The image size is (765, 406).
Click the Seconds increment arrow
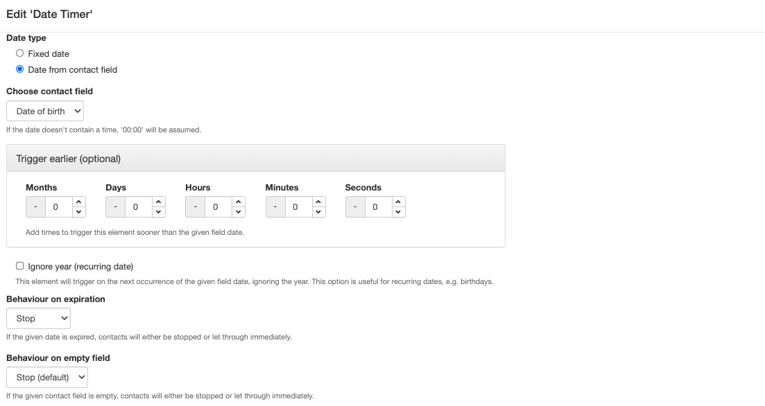pyautogui.click(x=398, y=202)
